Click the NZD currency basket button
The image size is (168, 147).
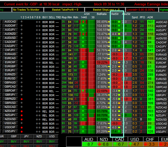pos(39,137)
